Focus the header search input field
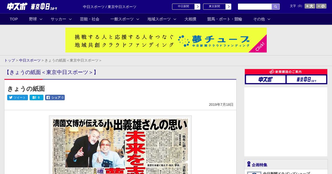Image resolution: width=332 pixels, height=174 pixels. coord(255,7)
